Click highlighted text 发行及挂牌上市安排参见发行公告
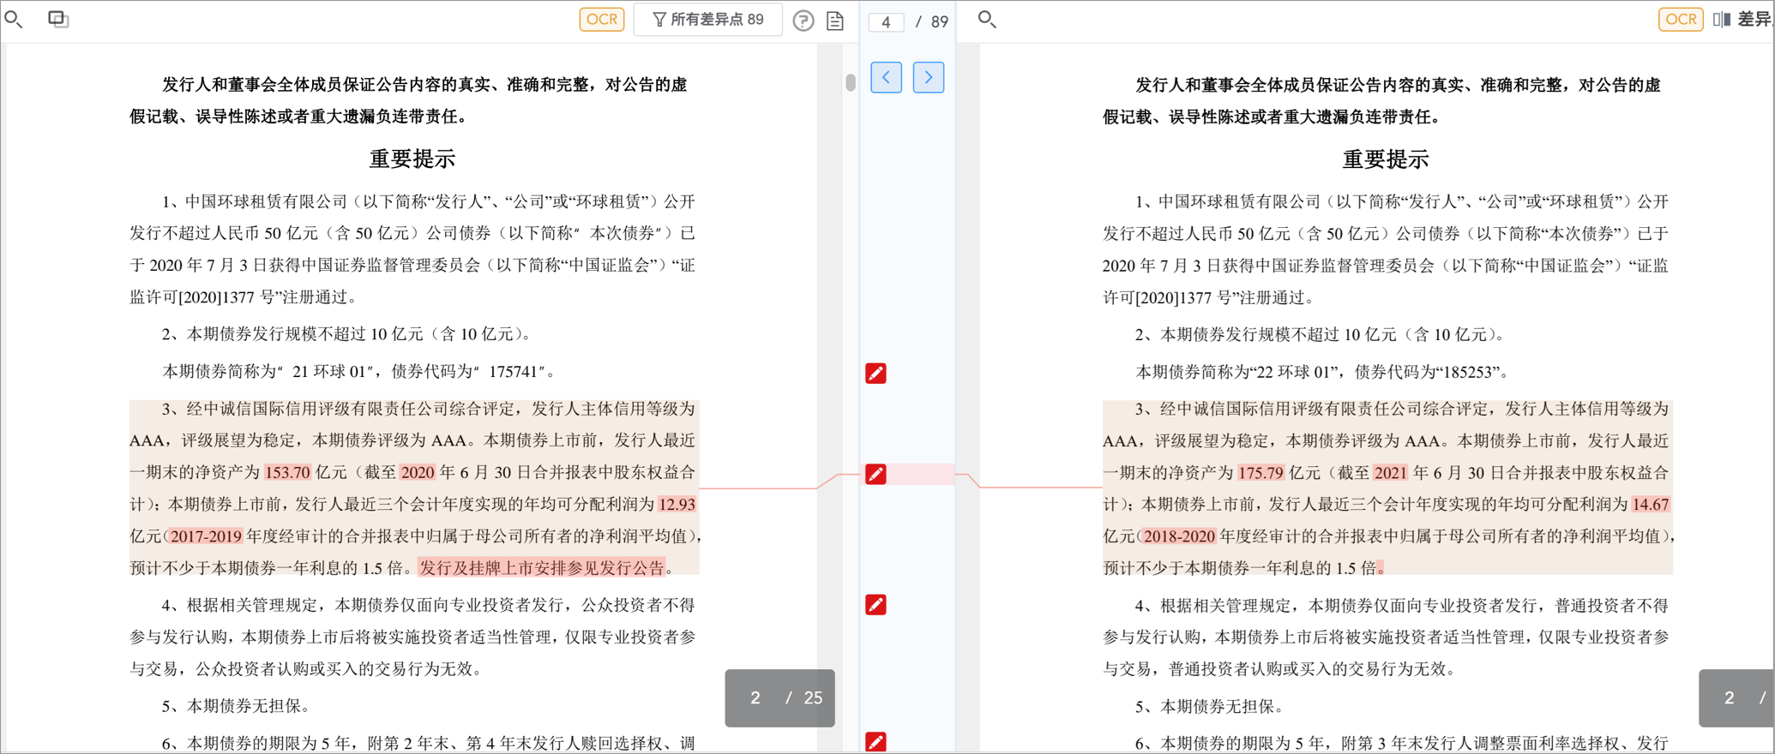The width and height of the screenshot is (1775, 754). [x=542, y=567]
